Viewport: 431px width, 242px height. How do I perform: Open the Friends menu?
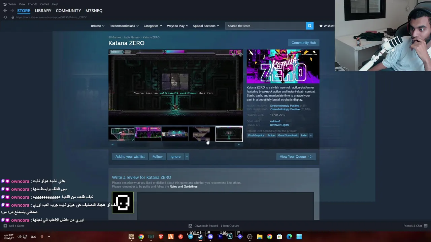(x=33, y=4)
